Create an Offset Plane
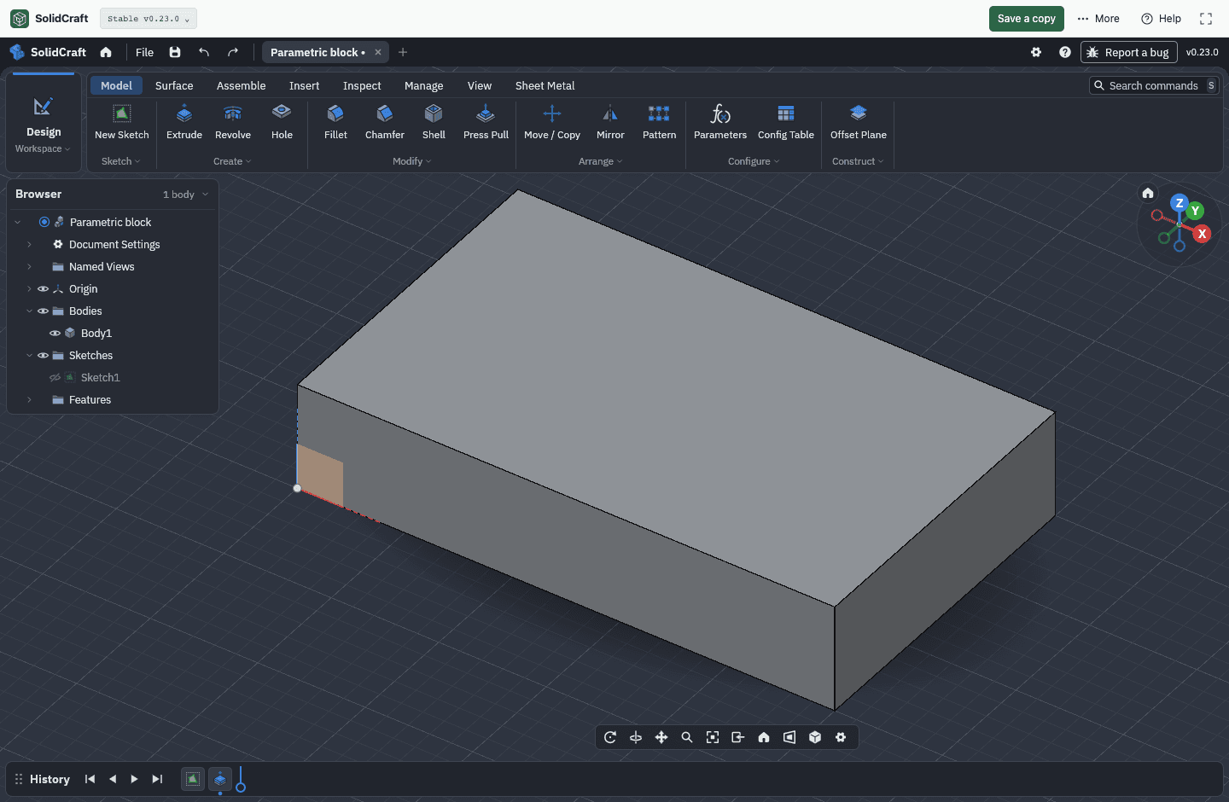This screenshot has height=802, width=1229. (859, 122)
